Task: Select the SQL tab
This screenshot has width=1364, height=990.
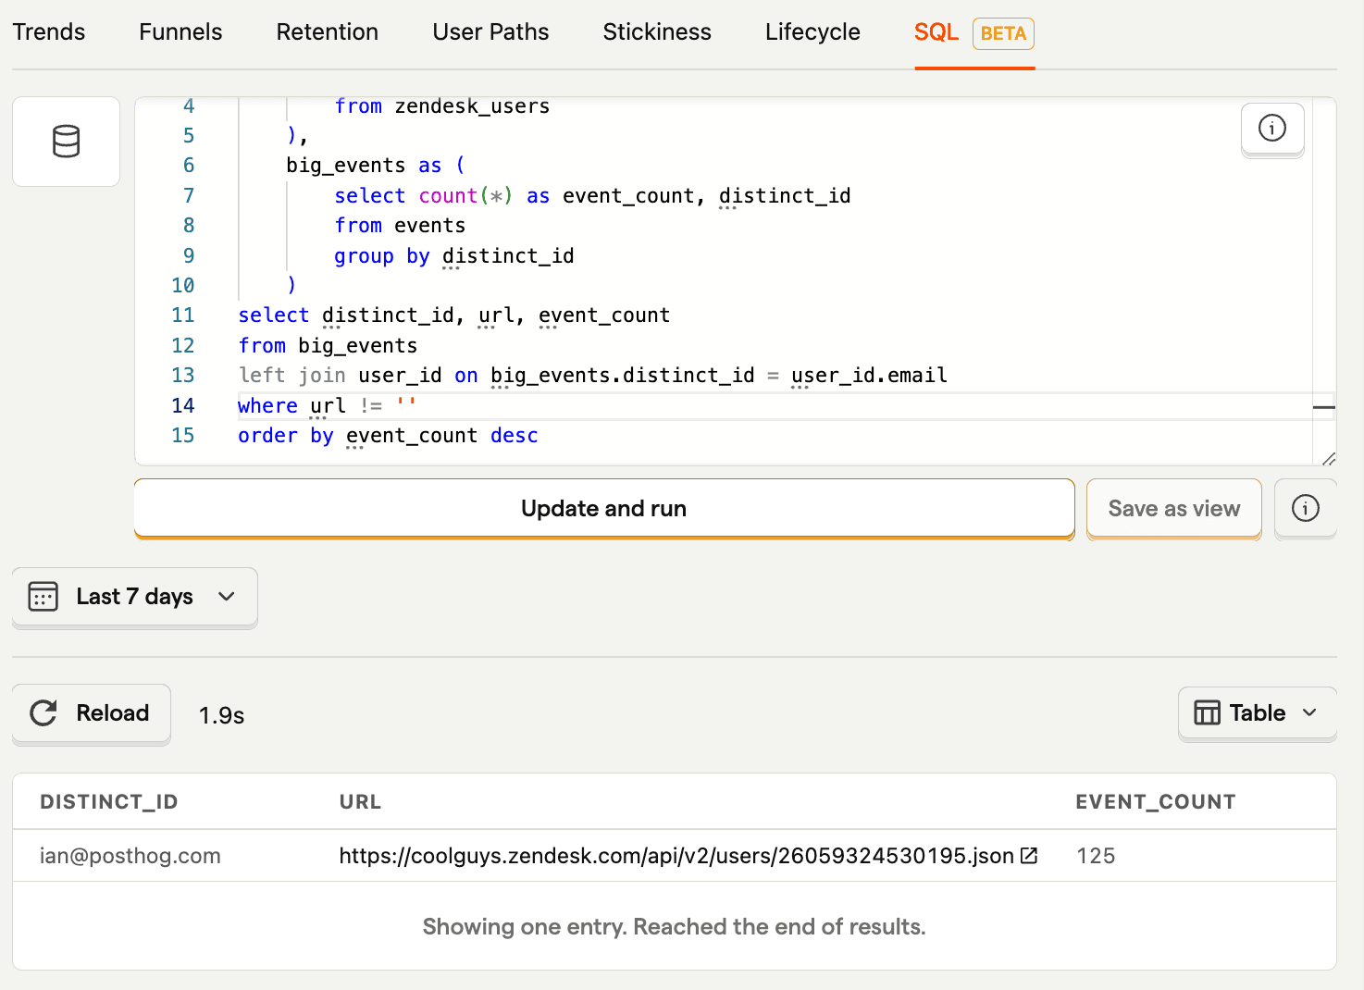Action: tap(936, 32)
